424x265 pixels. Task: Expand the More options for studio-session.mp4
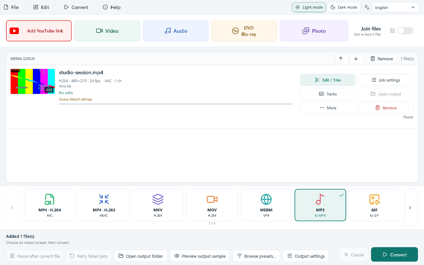(x=328, y=108)
